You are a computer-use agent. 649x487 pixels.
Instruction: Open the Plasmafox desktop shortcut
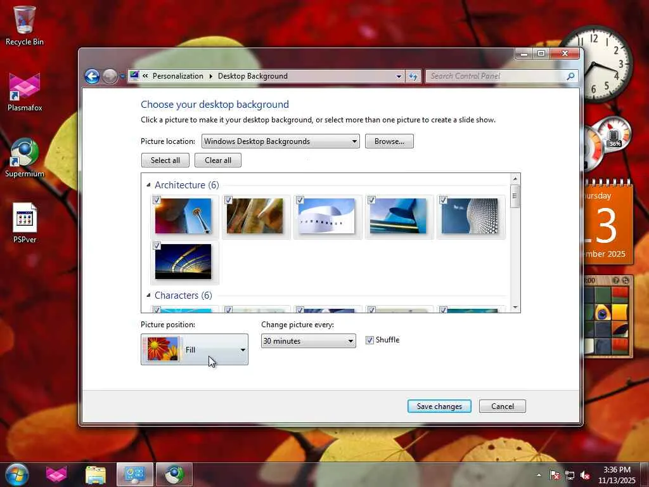coord(25,92)
